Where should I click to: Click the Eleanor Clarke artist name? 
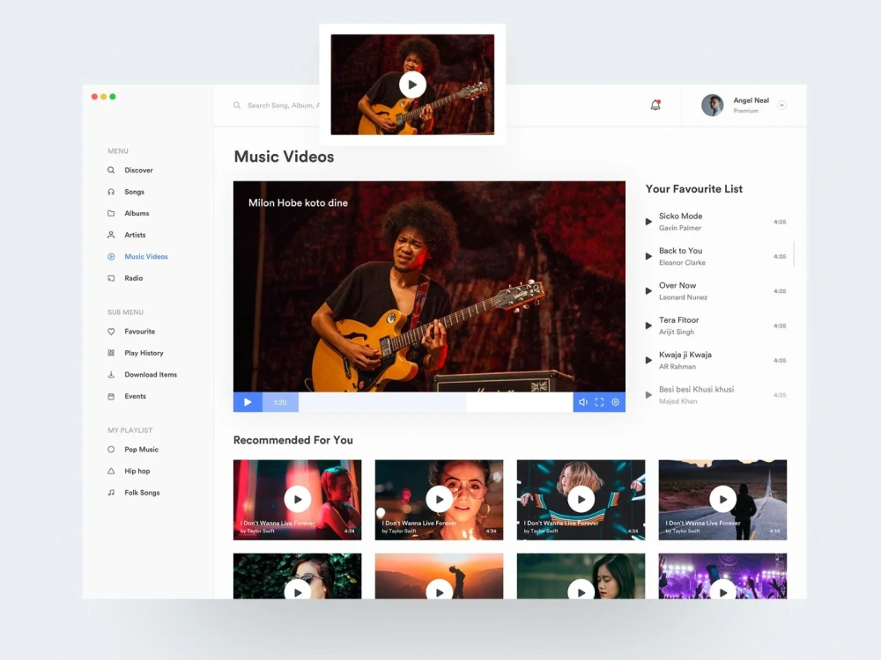click(682, 262)
